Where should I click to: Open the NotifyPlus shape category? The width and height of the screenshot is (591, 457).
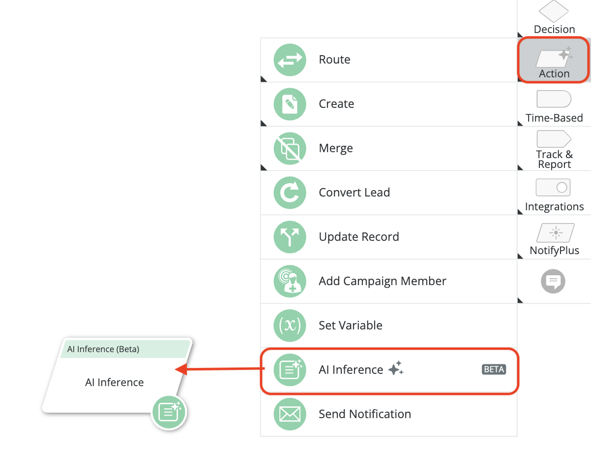[554, 238]
